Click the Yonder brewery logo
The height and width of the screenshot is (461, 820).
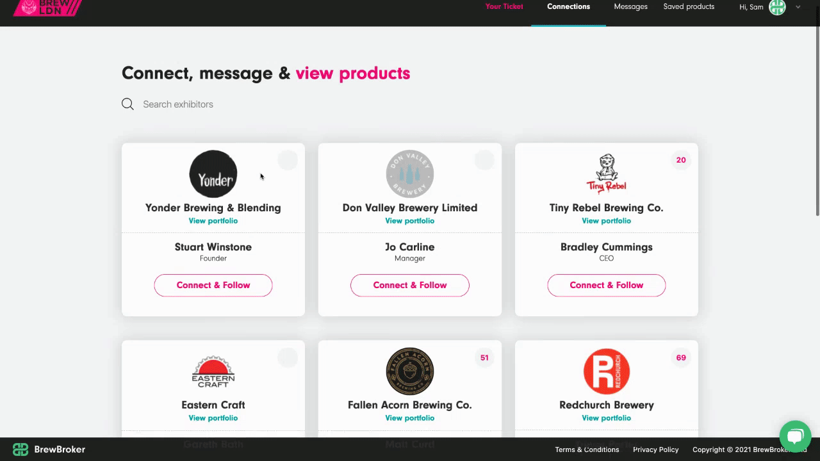click(x=213, y=174)
